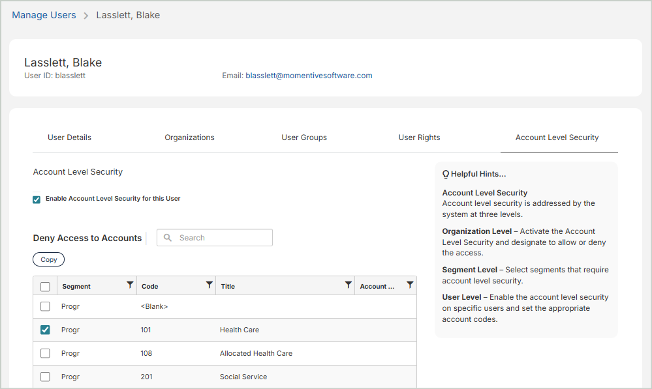Select the Social Service 201 checkbox
Viewport: 652px width, 389px height.
tap(45, 377)
